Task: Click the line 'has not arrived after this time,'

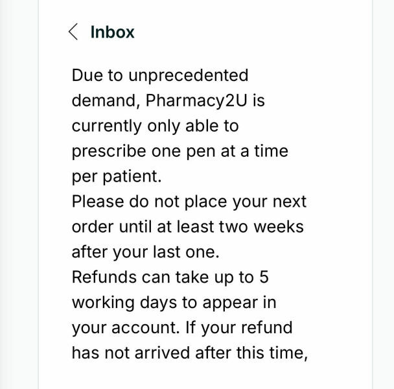Action: [x=188, y=353]
